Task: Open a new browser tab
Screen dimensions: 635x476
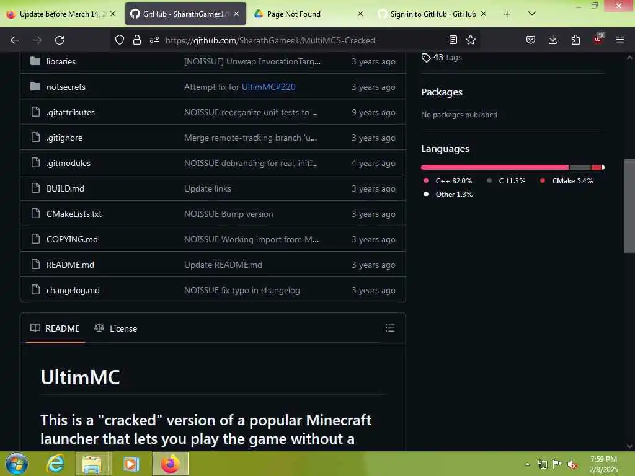Action: (x=507, y=14)
